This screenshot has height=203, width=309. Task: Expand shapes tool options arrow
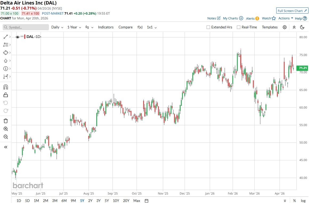(10, 53)
